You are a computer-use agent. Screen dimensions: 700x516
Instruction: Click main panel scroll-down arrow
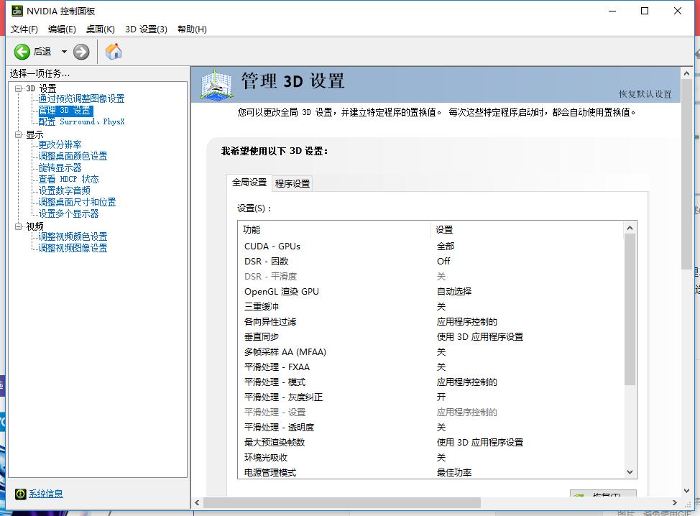tap(686, 491)
